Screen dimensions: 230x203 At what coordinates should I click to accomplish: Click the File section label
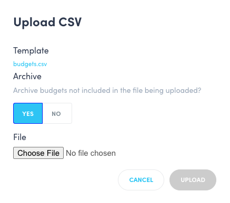click(19, 137)
